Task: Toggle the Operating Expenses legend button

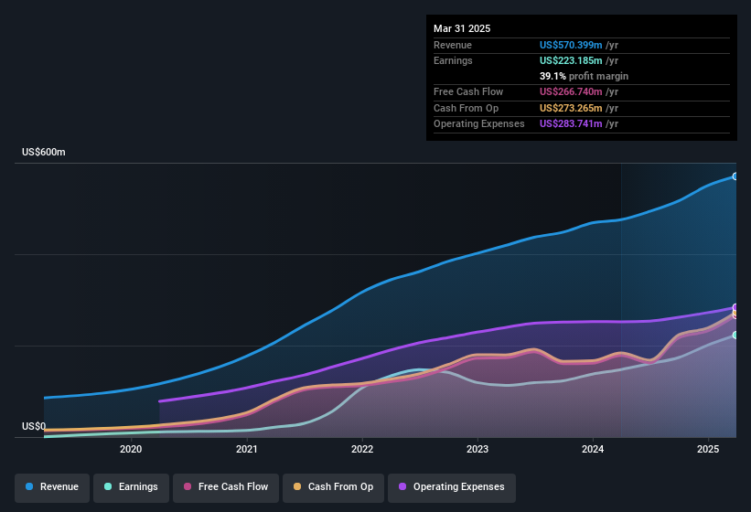Action: 452,487
